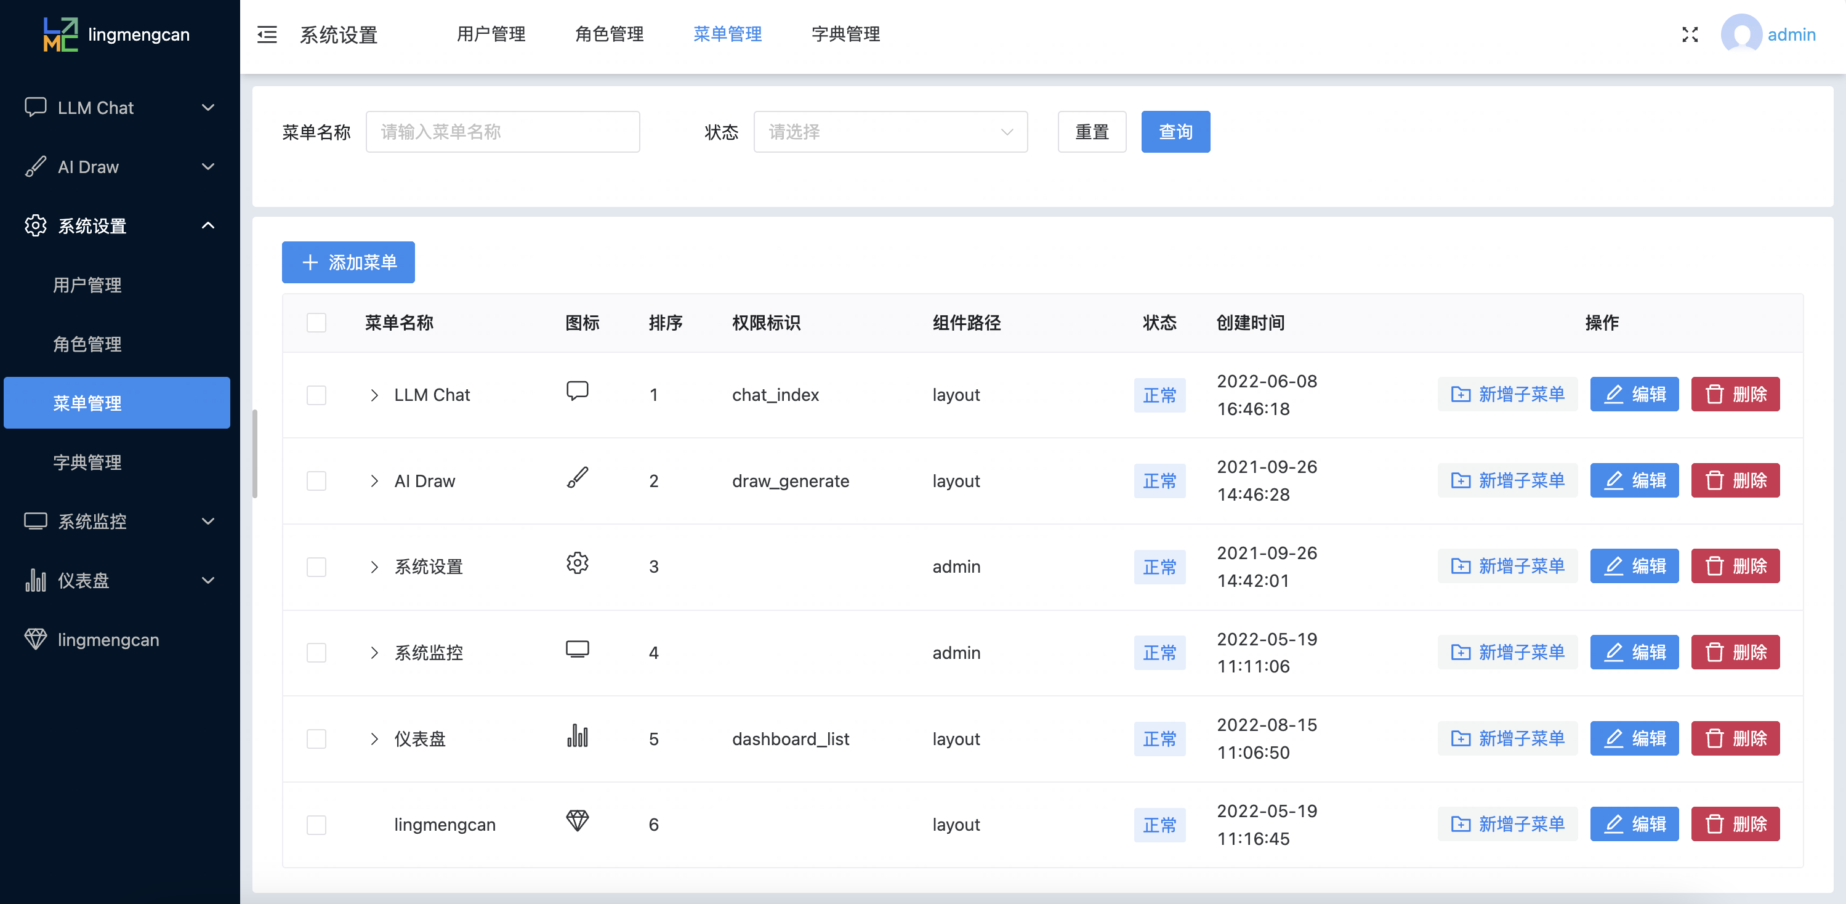The height and width of the screenshot is (904, 1846).
Task: Switch to 角色管理 top tab
Action: (609, 34)
